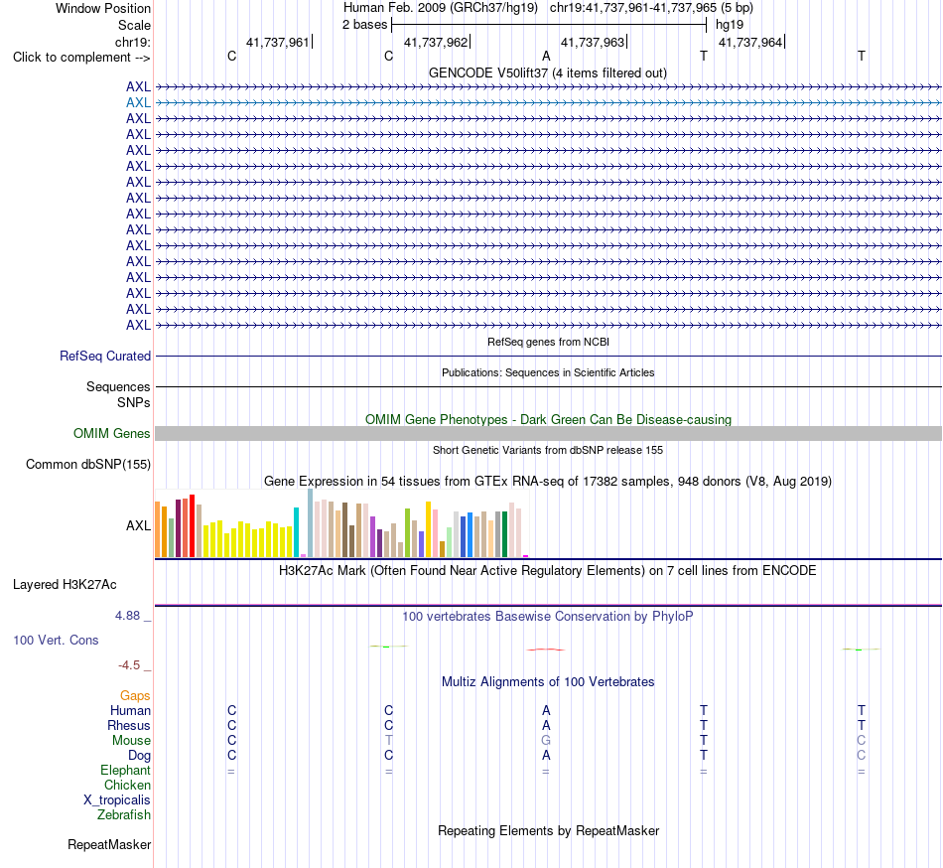Click the A base in the Rhesus row
This screenshot has width=943, height=868.
pyautogui.click(x=546, y=725)
